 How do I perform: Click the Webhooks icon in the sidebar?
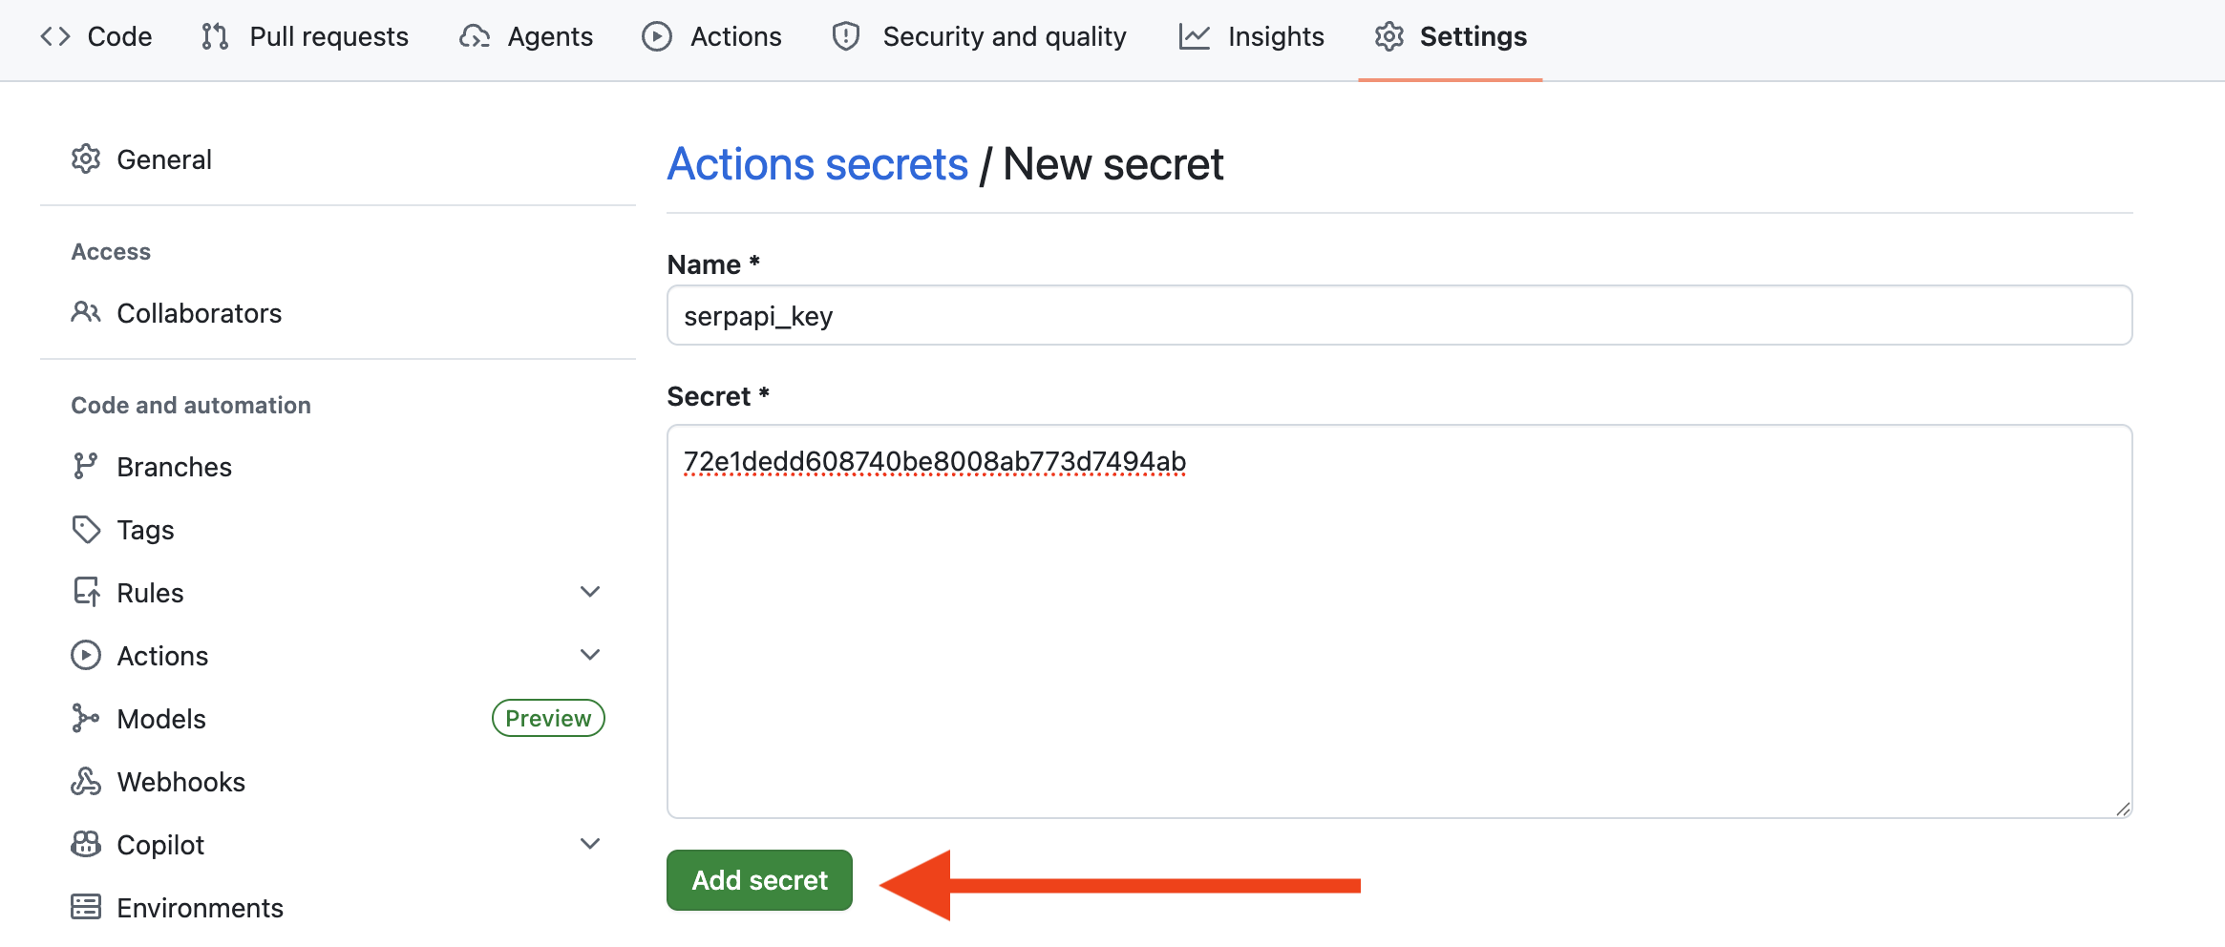85,781
